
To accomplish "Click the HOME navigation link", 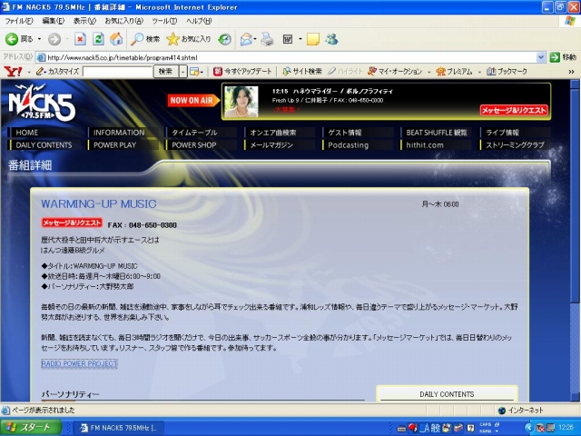I will point(26,133).
